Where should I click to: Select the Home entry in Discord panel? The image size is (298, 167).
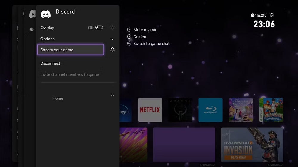tap(58, 98)
